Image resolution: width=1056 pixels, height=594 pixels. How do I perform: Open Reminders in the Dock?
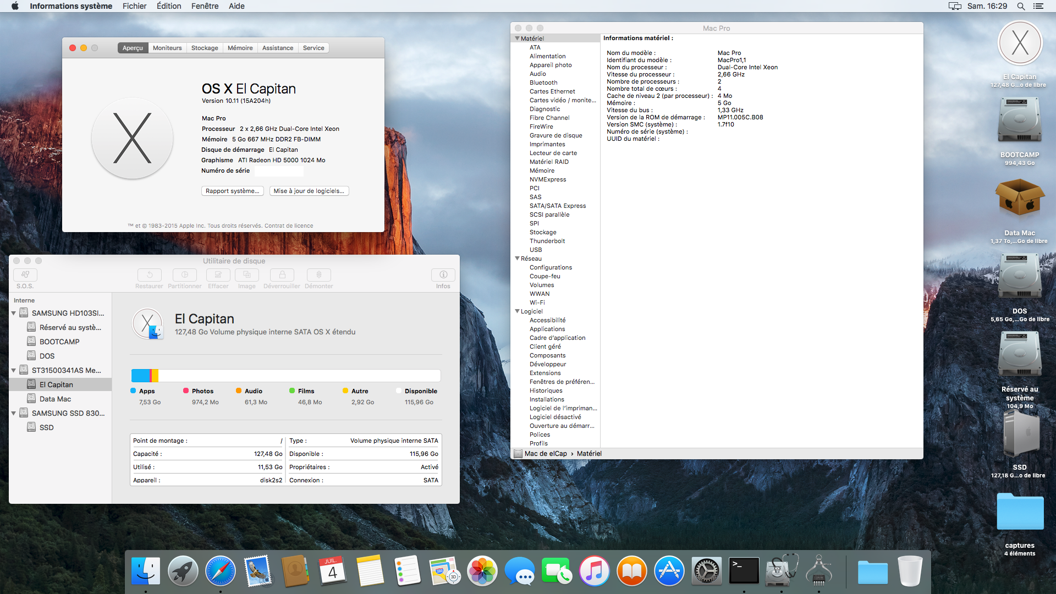pyautogui.click(x=408, y=571)
